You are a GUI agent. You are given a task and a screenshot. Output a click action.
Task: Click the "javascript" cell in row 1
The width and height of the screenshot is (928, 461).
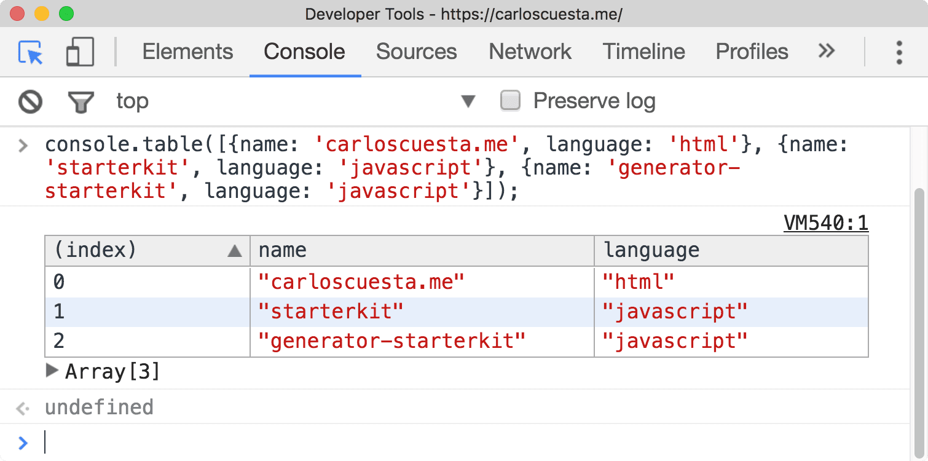731,312
